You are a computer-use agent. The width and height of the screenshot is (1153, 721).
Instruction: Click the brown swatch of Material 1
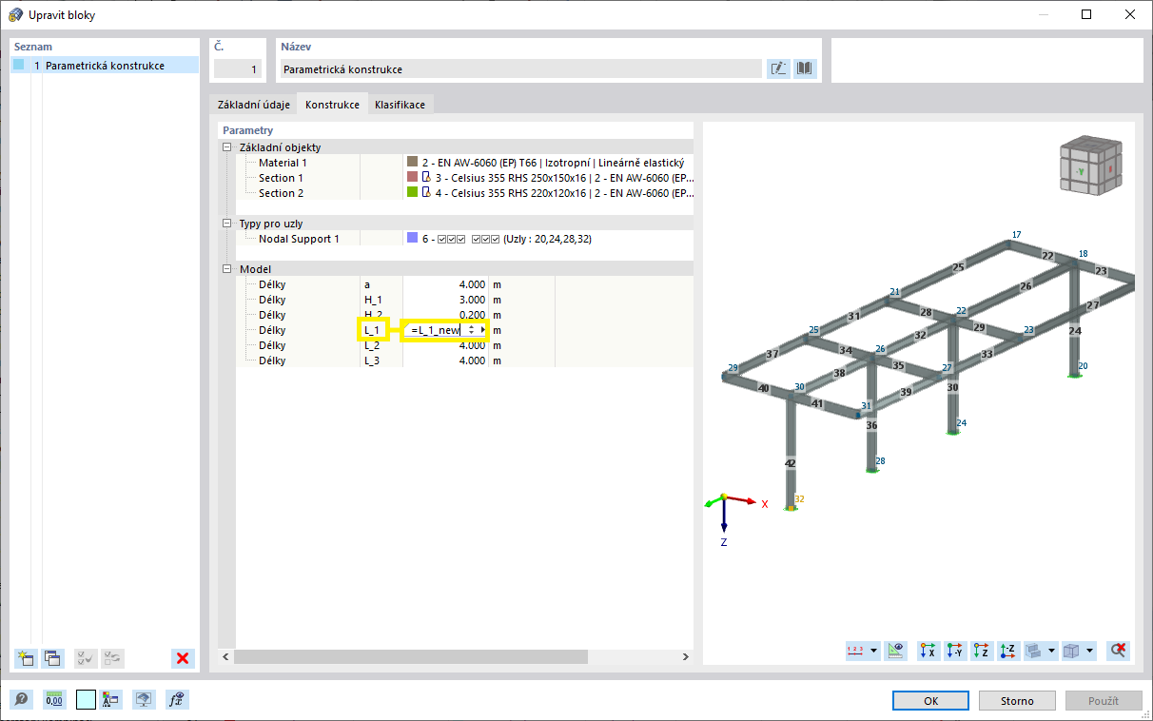(x=413, y=163)
